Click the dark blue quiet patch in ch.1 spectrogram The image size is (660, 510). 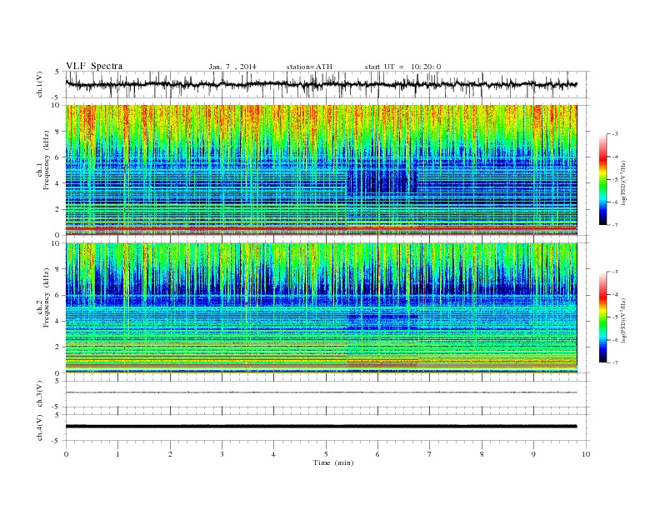[x=381, y=181]
